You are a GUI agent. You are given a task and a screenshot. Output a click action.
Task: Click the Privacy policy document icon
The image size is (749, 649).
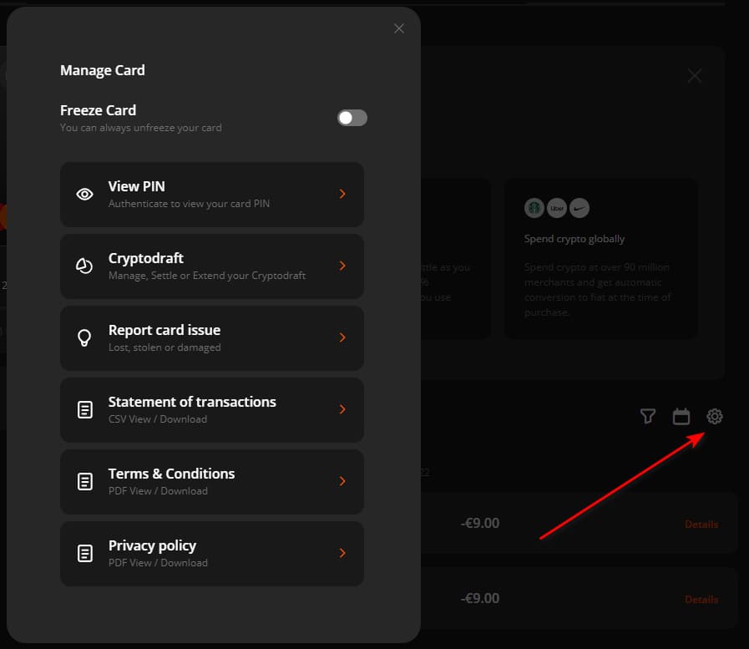pyautogui.click(x=85, y=553)
